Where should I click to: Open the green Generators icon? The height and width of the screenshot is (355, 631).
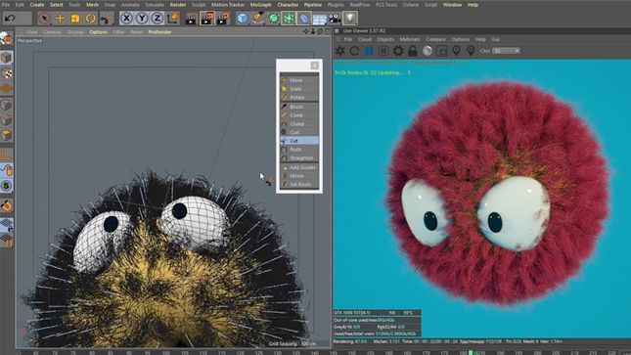coord(274,19)
